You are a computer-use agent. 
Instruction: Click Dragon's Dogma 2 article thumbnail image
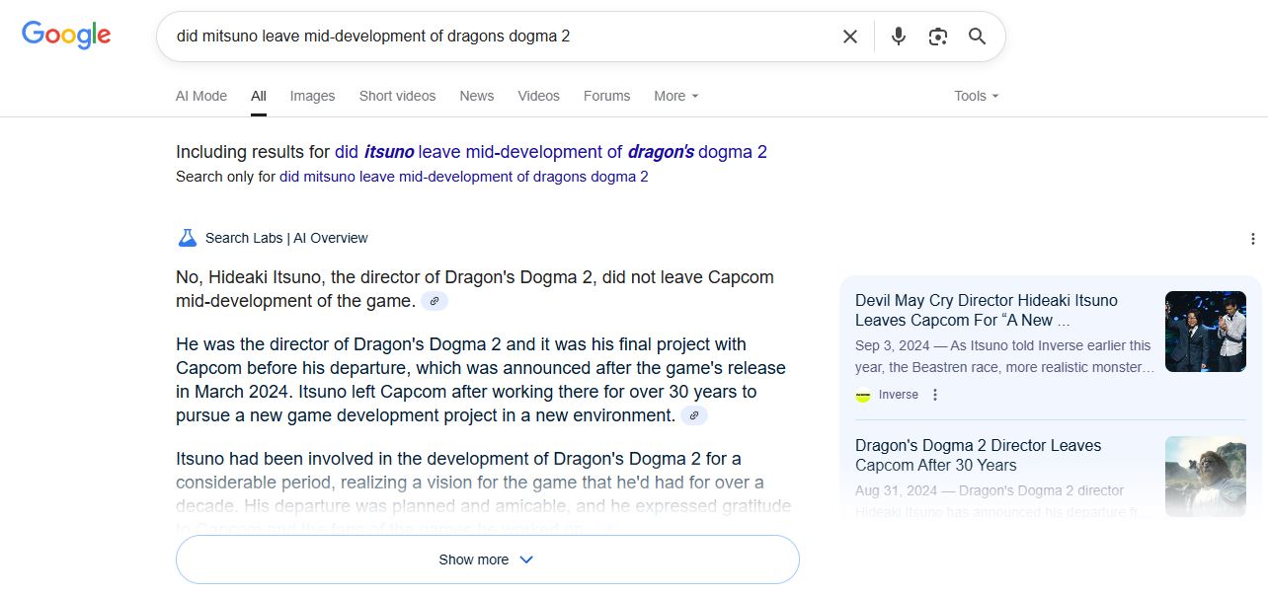pyautogui.click(x=1205, y=477)
